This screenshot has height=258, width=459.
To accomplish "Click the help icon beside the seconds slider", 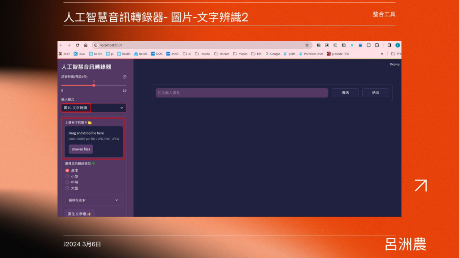I will click(x=125, y=77).
